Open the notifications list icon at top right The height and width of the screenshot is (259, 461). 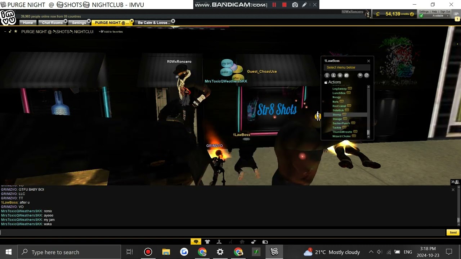click(457, 14)
